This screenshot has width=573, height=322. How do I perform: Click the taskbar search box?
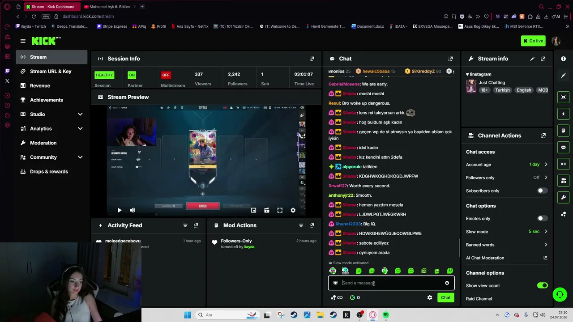pyautogui.click(x=227, y=315)
